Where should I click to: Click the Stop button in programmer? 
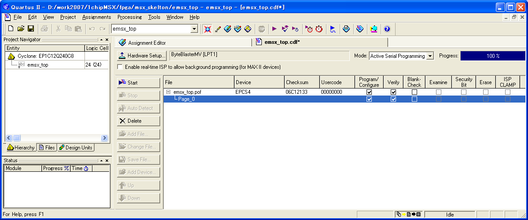point(138,95)
